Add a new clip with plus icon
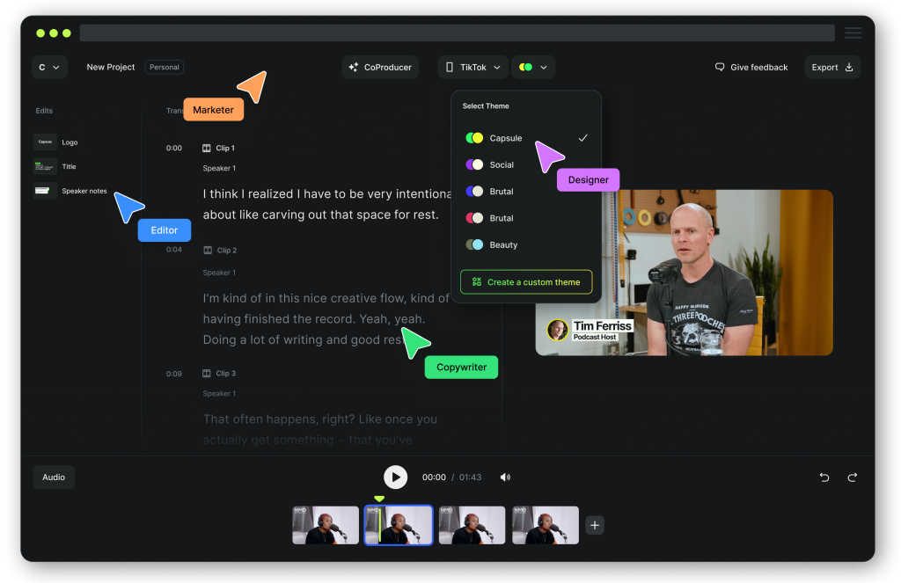The height and width of the screenshot is (583, 901). click(595, 525)
